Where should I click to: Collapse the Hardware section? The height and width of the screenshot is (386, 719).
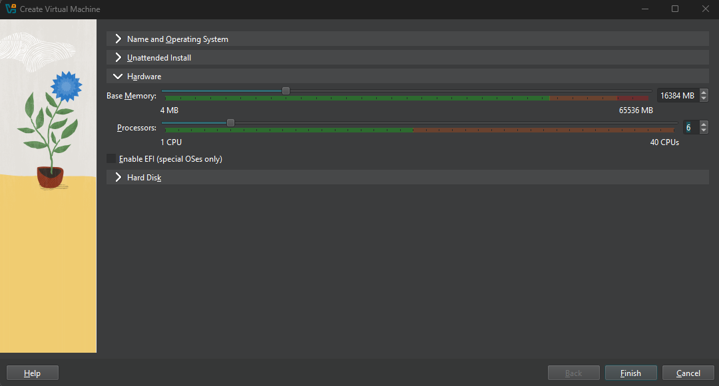click(x=119, y=77)
